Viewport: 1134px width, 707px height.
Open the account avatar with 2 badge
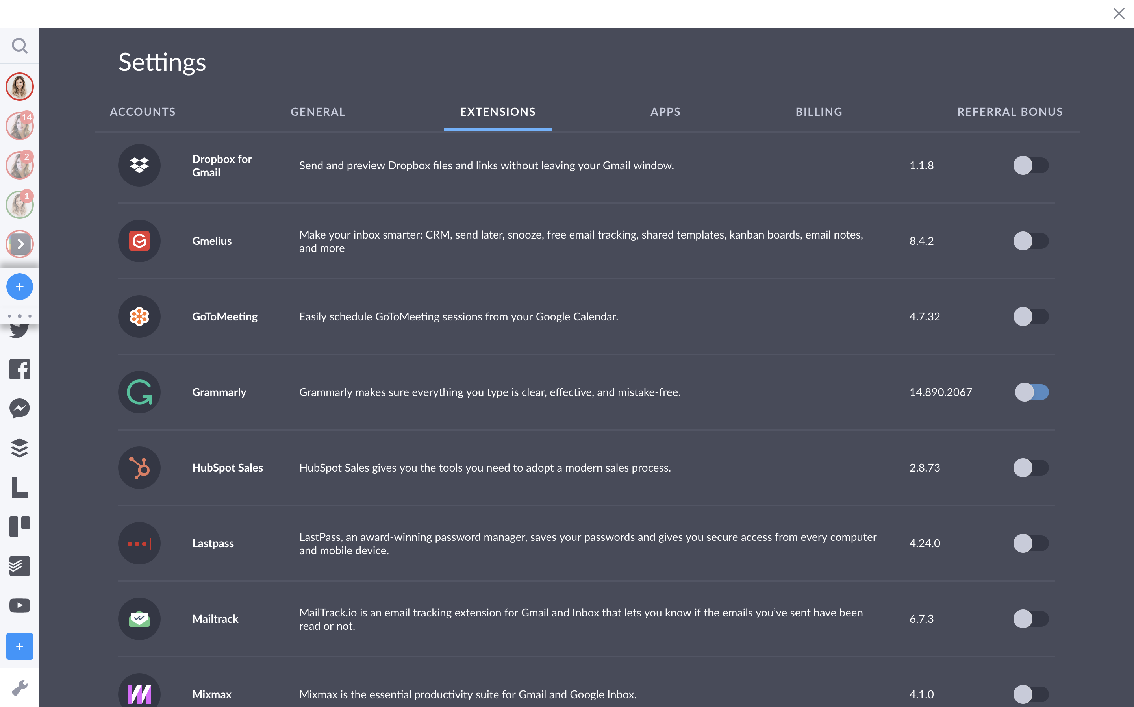click(19, 165)
